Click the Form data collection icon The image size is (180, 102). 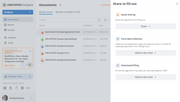[x=118, y=39]
